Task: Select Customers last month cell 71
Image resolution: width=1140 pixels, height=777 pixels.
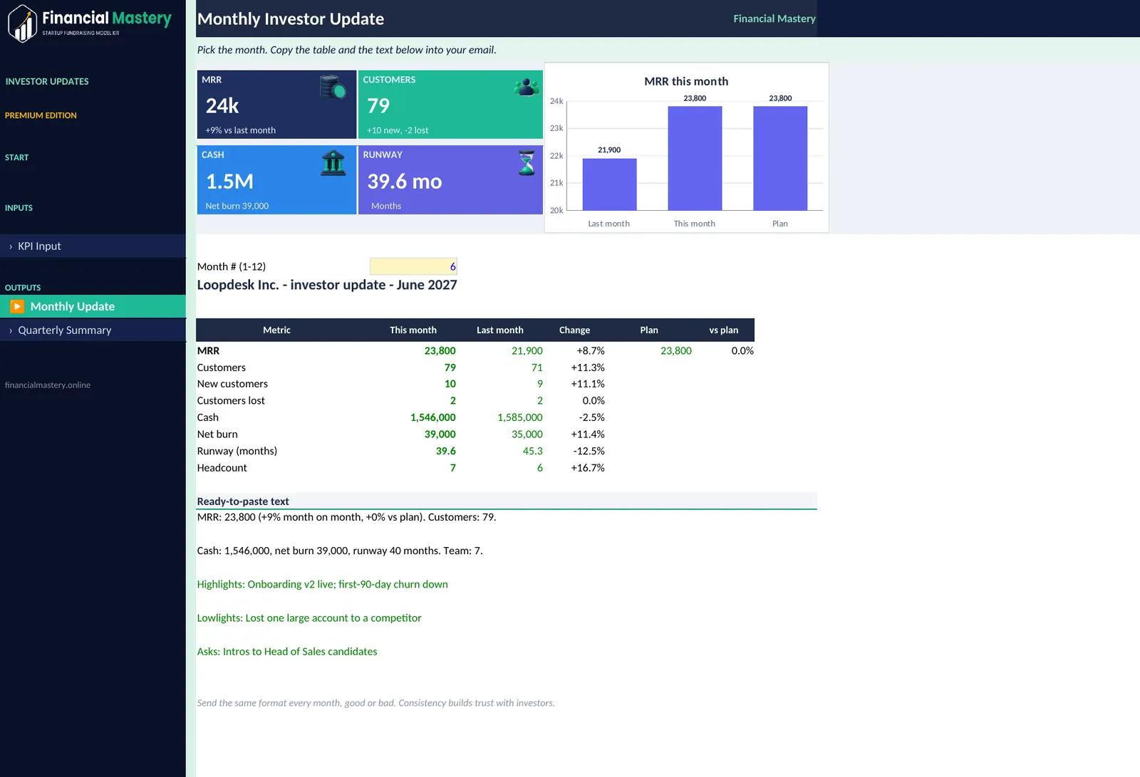Action: coord(537,367)
